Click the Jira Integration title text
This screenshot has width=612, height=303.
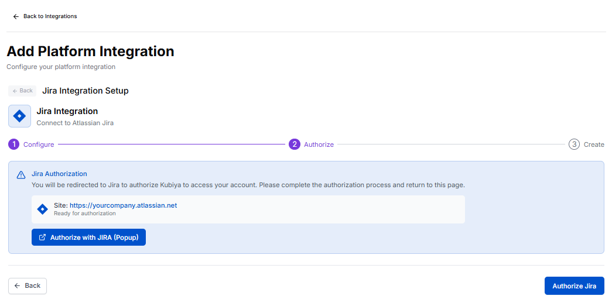pyautogui.click(x=67, y=111)
